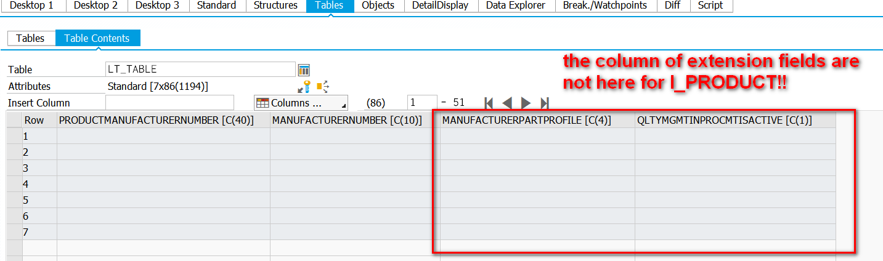Viewport: 883px width, 261px height.
Task: Click the Row column header
Action: click(39, 120)
